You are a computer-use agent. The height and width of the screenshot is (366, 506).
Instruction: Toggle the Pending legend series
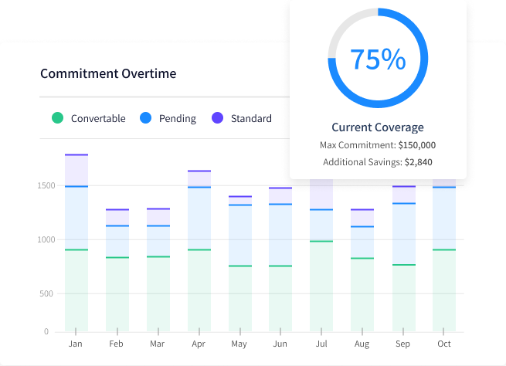[168, 118]
